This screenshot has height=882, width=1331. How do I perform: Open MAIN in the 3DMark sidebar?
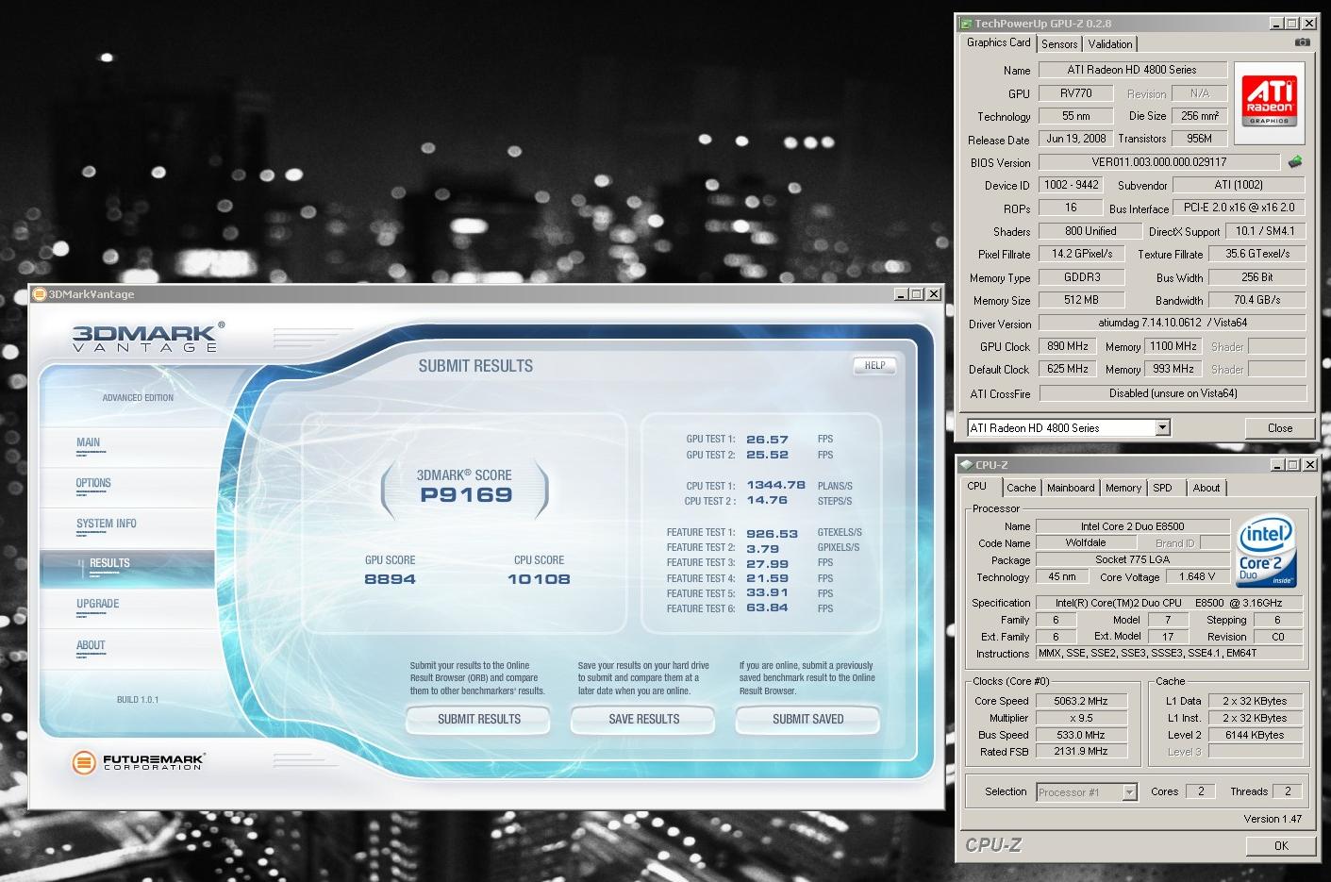coord(88,442)
